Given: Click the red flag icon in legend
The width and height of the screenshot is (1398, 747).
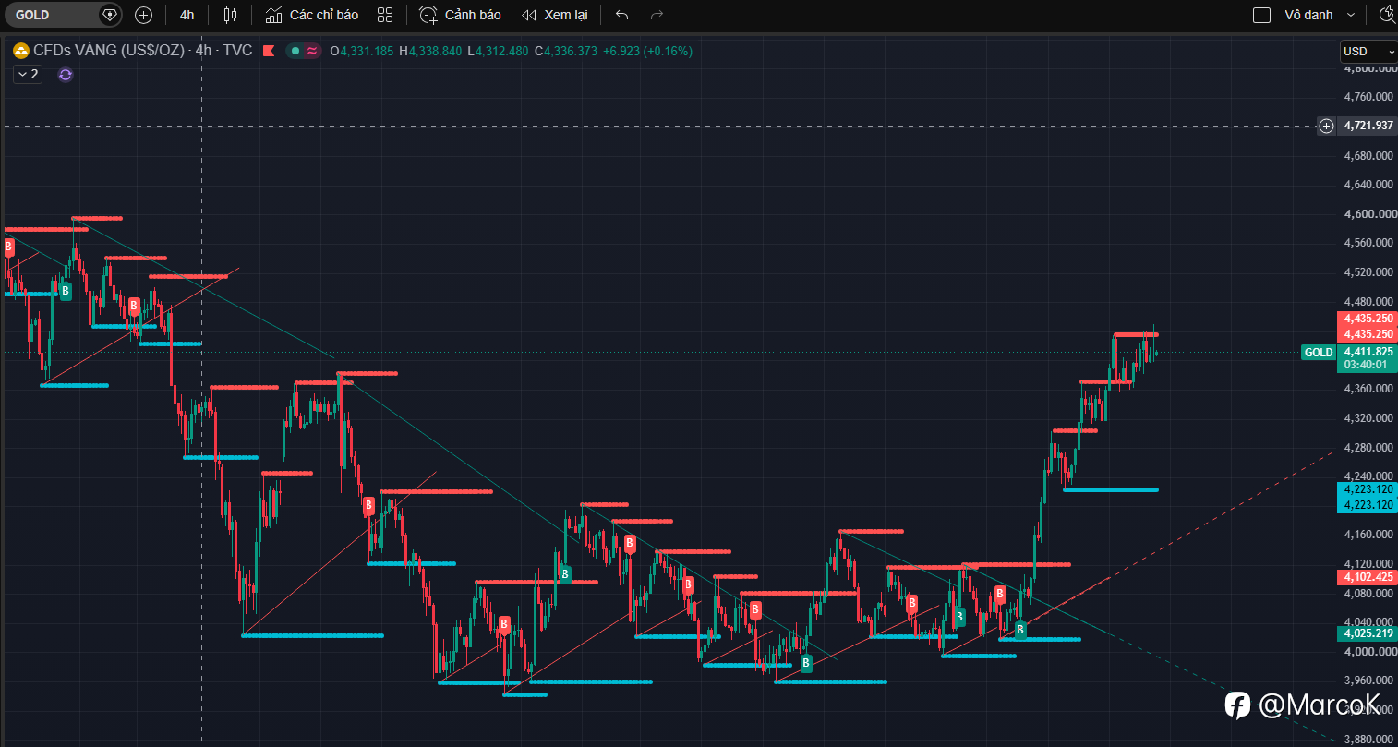Looking at the screenshot, I should [x=269, y=51].
